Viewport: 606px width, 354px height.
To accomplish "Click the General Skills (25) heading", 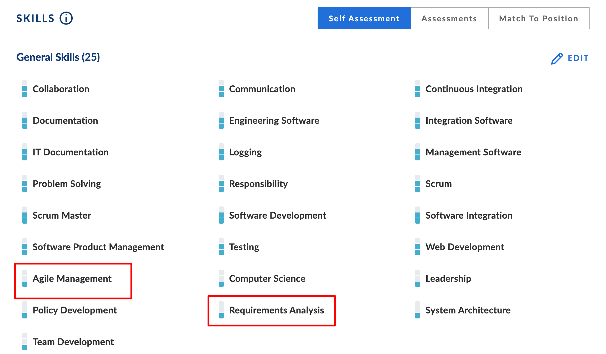I will coord(58,57).
